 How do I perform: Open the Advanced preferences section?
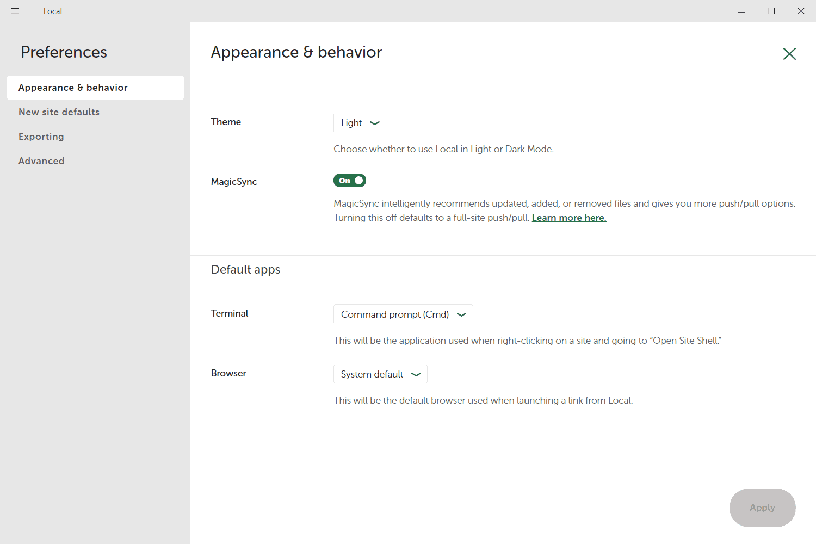click(x=41, y=161)
